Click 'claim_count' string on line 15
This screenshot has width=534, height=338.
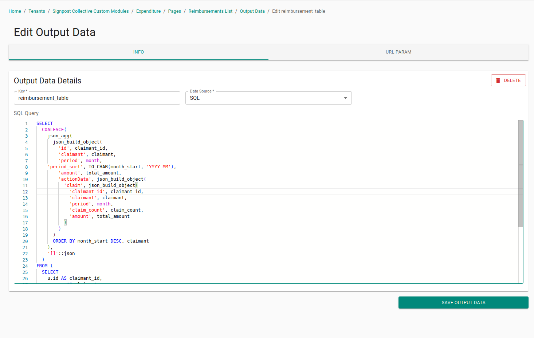tap(87, 210)
